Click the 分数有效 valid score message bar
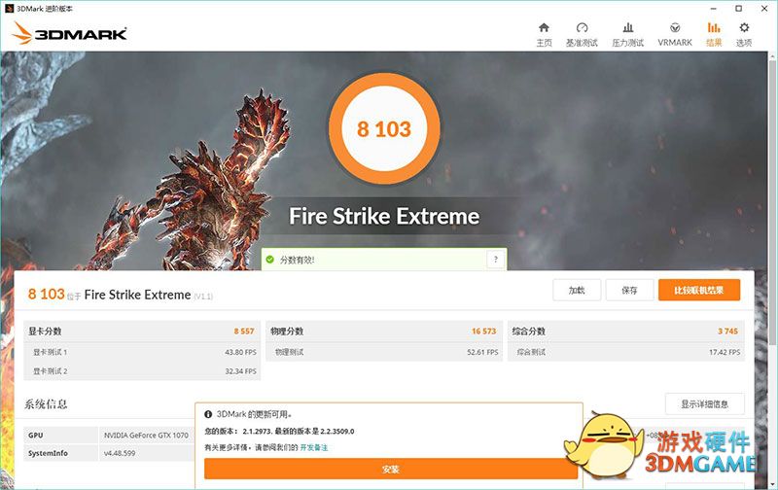The image size is (778, 490). (x=384, y=260)
